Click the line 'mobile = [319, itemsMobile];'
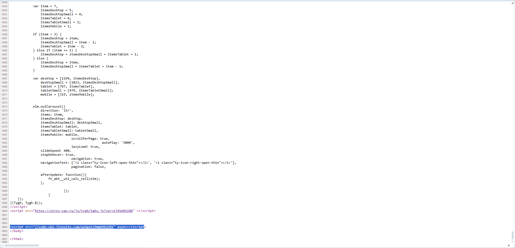 (67, 94)
